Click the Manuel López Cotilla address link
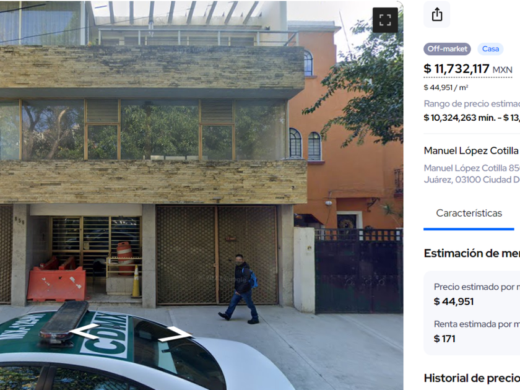 [x=472, y=174]
